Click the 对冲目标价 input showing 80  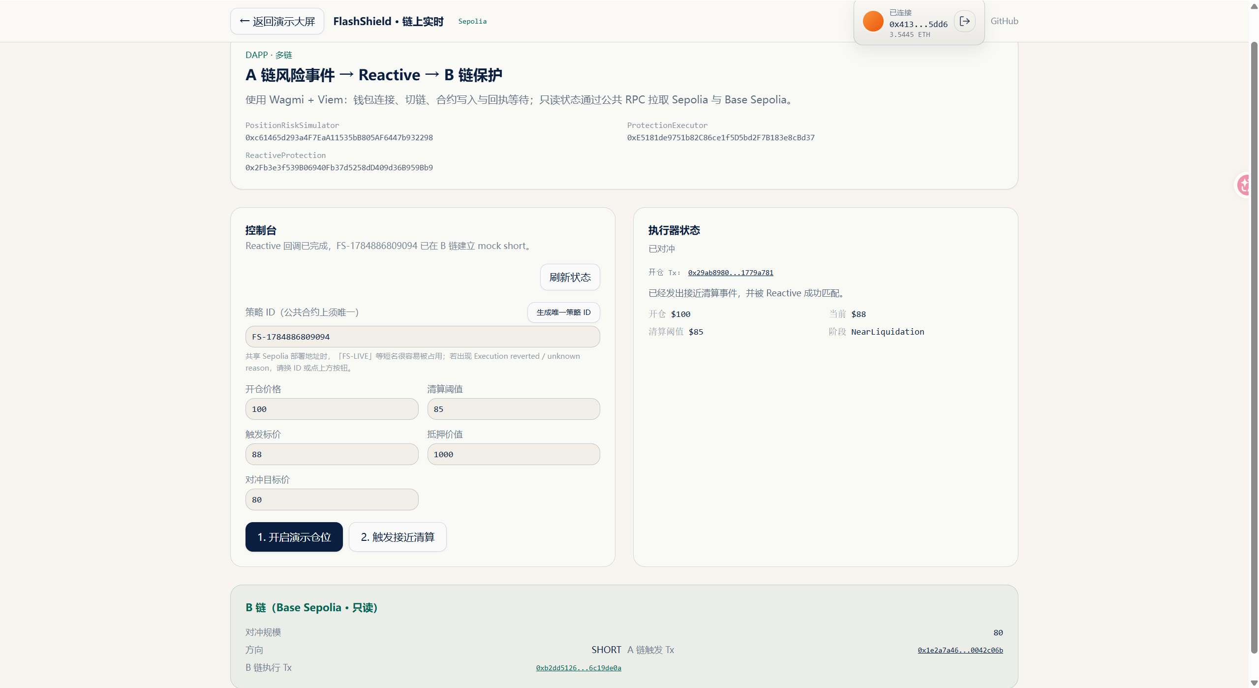332,500
